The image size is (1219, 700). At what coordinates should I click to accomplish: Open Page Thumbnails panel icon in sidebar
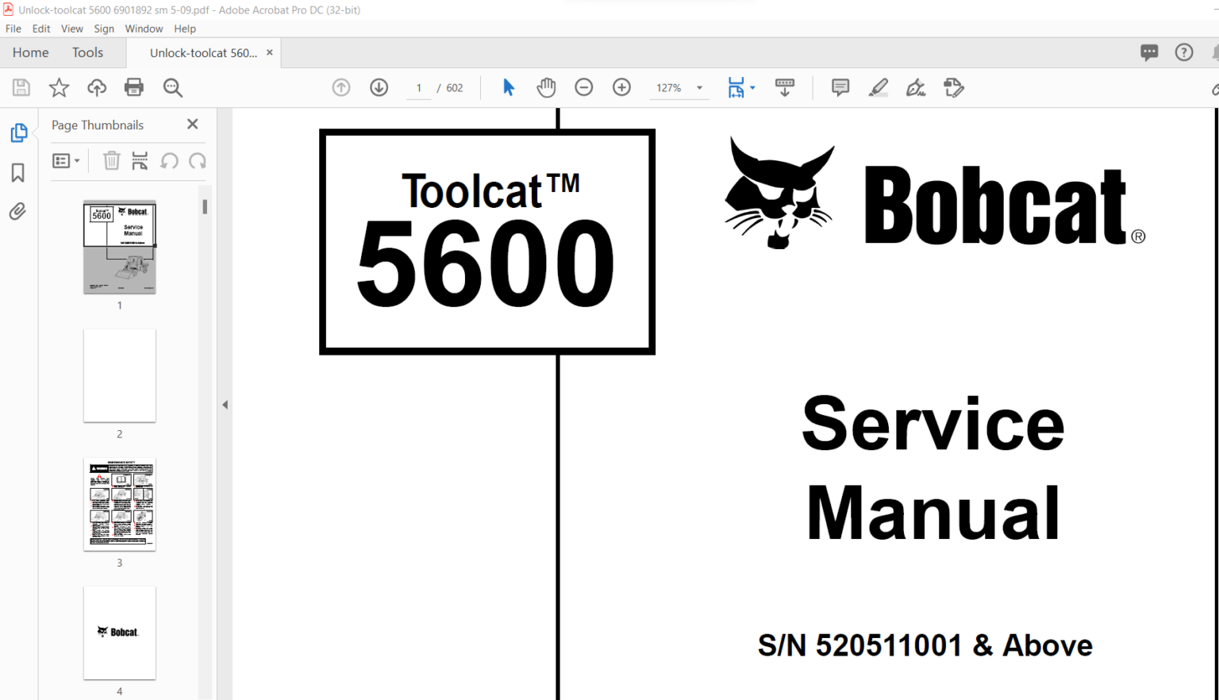pos(18,133)
